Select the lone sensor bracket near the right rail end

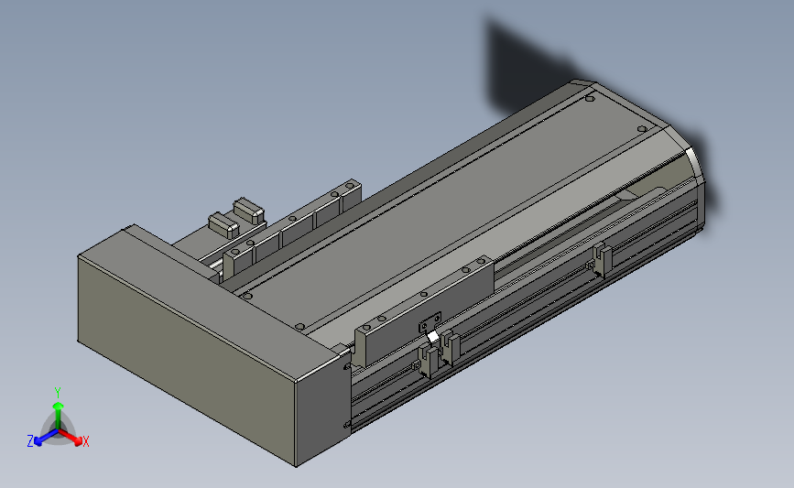(x=602, y=260)
